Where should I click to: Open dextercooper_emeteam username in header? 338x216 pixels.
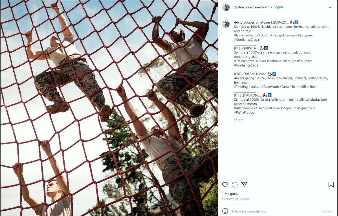point(251,7)
